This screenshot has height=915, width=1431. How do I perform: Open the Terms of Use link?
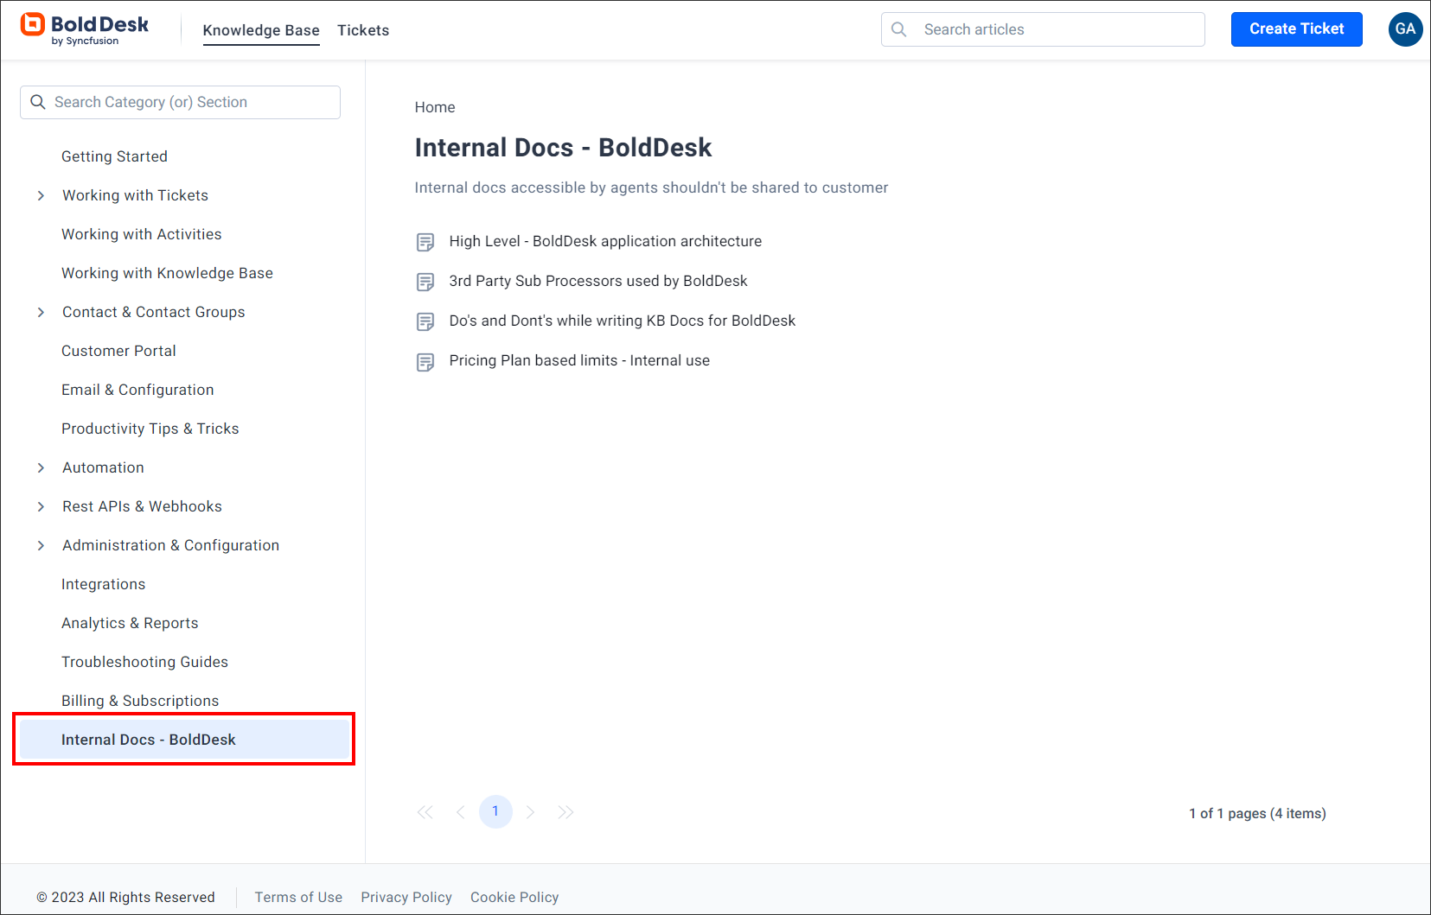point(298,897)
